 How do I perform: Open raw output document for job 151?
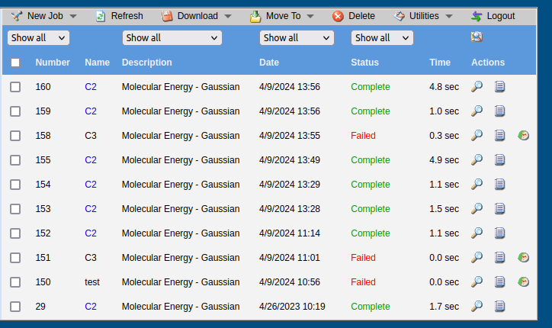pos(499,257)
